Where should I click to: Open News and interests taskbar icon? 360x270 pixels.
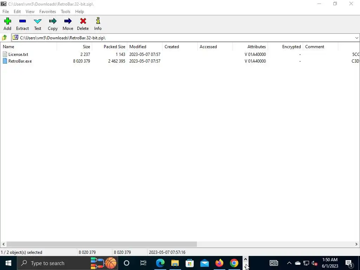pyautogui.click(x=274, y=263)
